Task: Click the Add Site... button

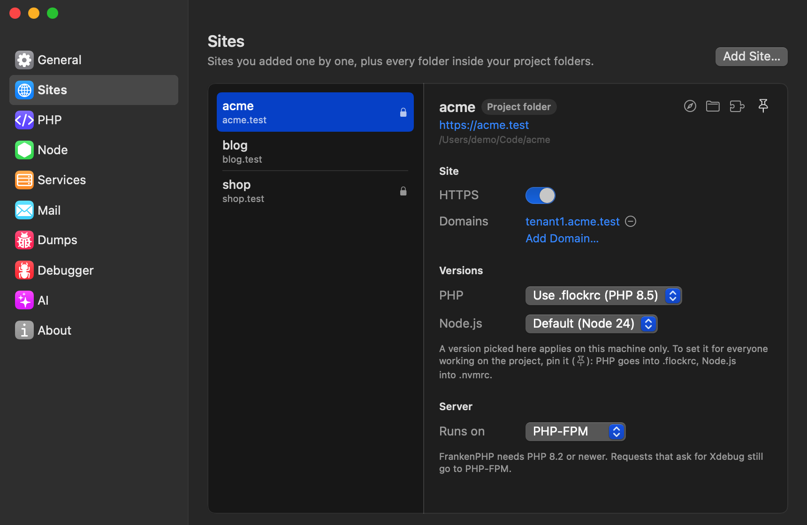Action: (752, 57)
